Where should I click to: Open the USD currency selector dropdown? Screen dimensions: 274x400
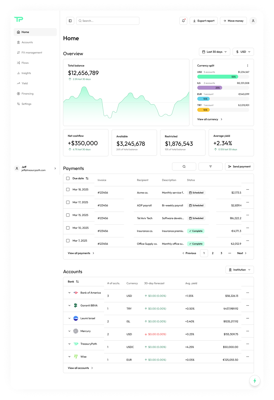[x=243, y=52]
